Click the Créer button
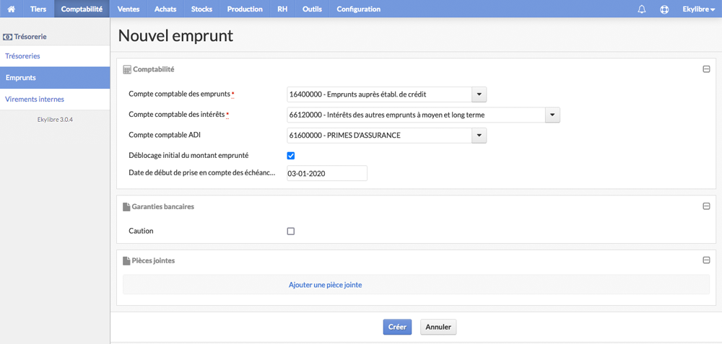This screenshot has height=344, width=722. 397,327
